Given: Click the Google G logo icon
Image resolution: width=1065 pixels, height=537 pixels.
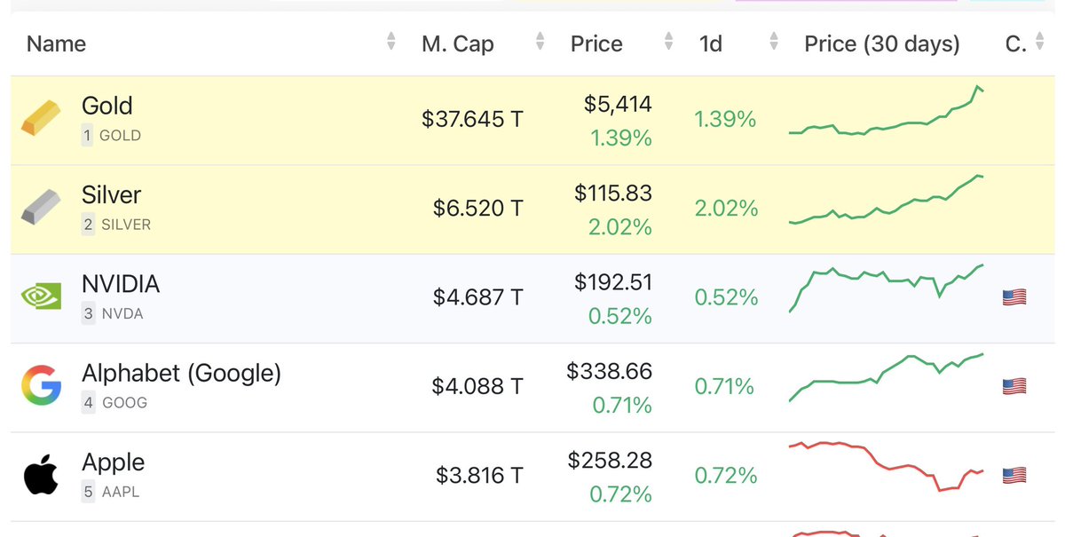Looking at the screenshot, I should [41, 386].
